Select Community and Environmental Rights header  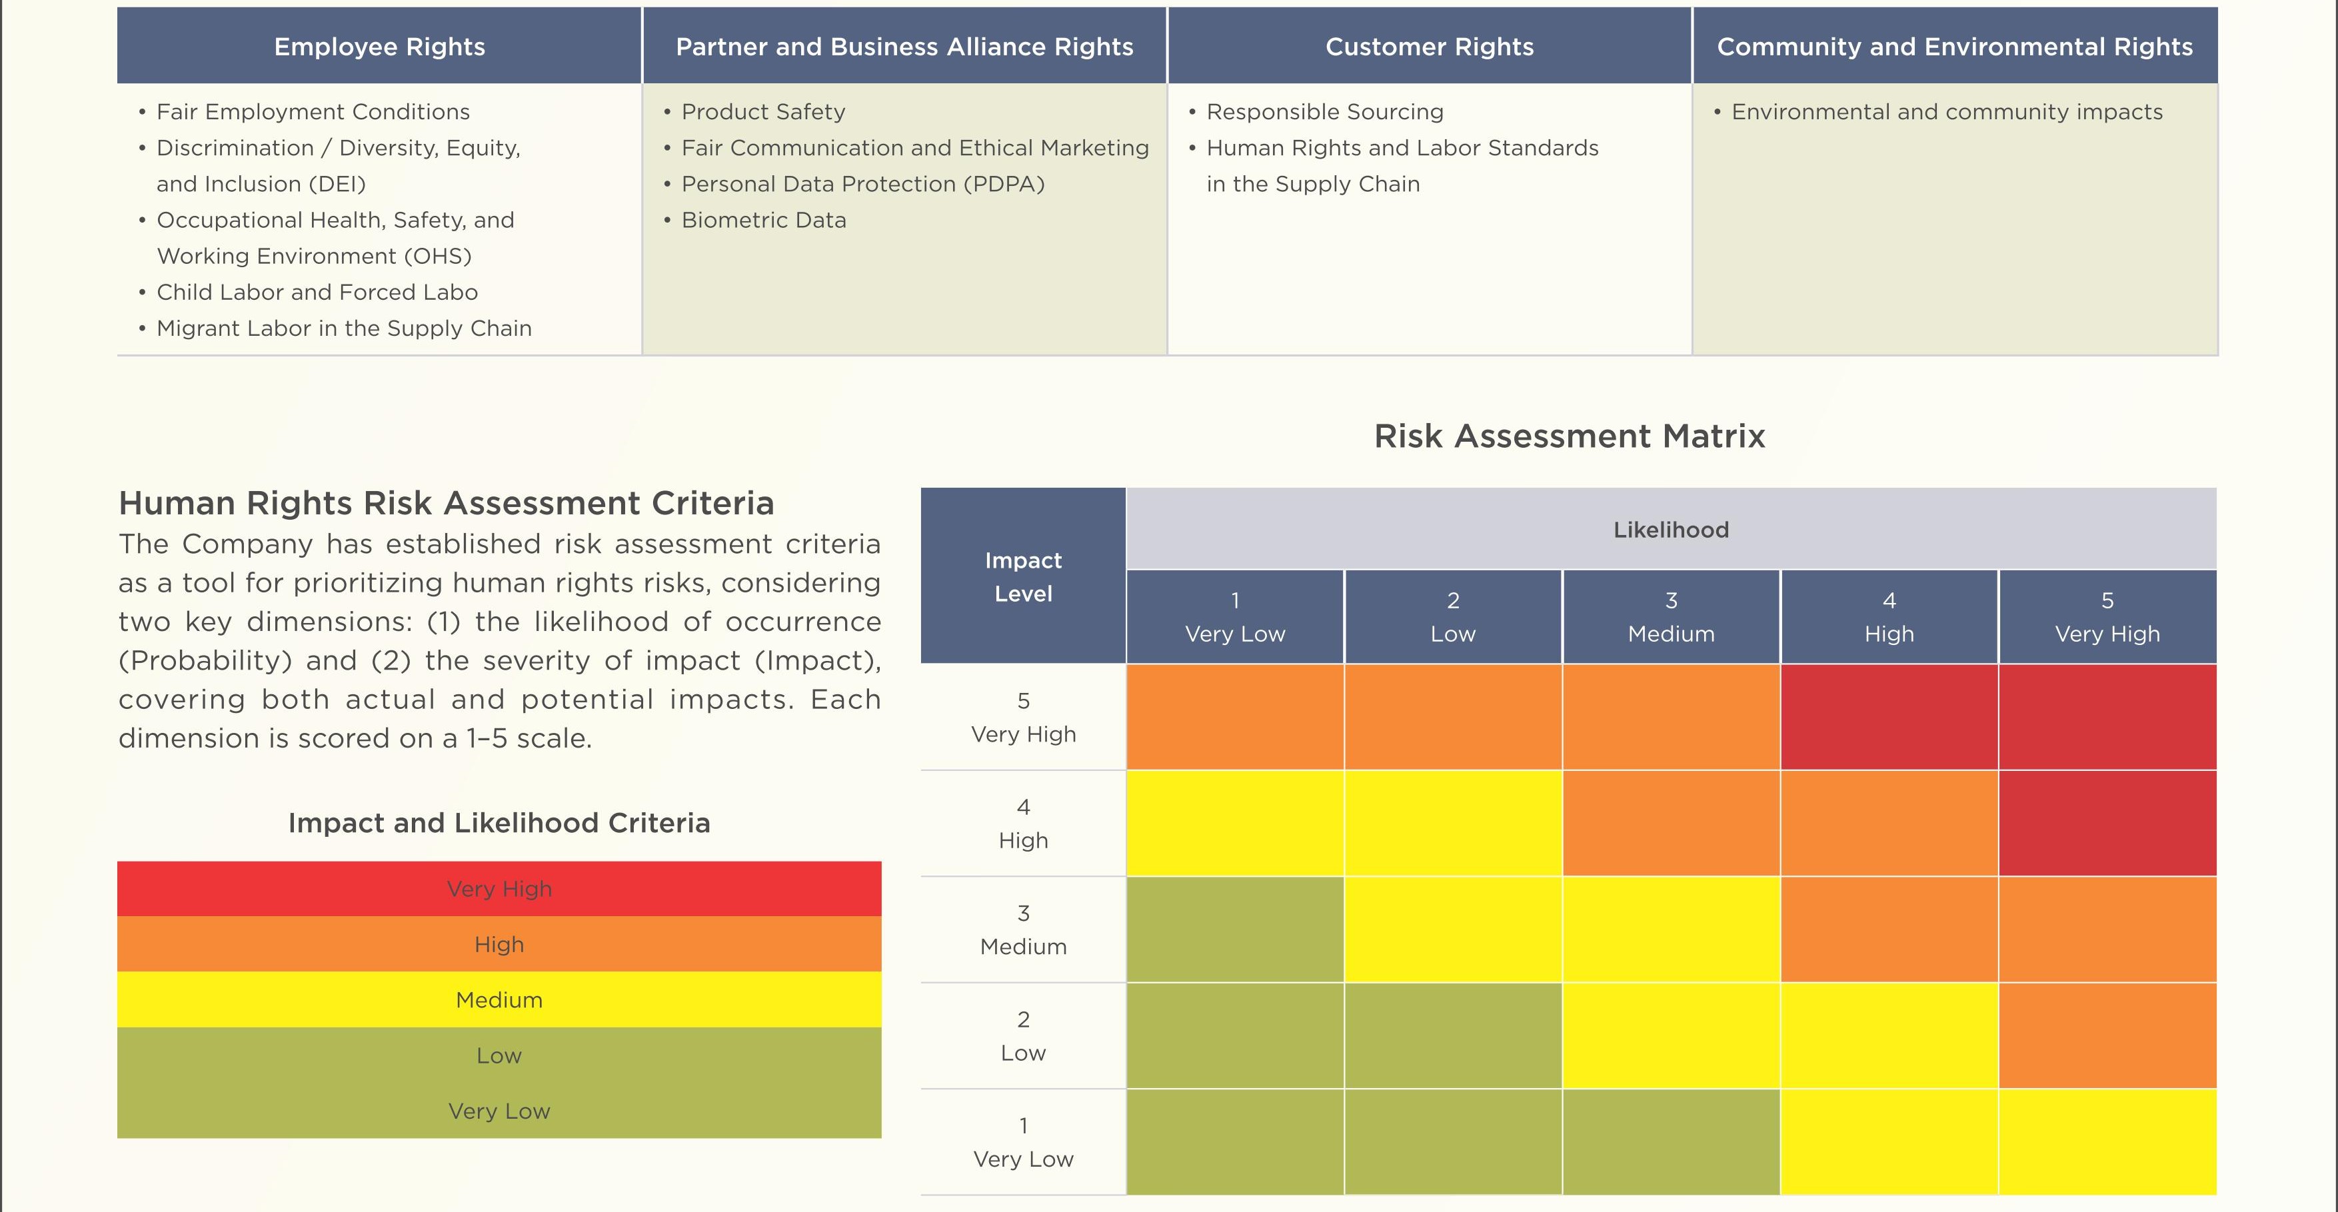(x=1955, y=46)
